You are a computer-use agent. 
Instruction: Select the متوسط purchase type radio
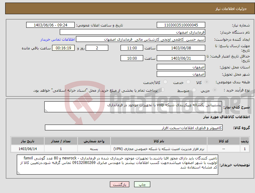click(194, 90)
